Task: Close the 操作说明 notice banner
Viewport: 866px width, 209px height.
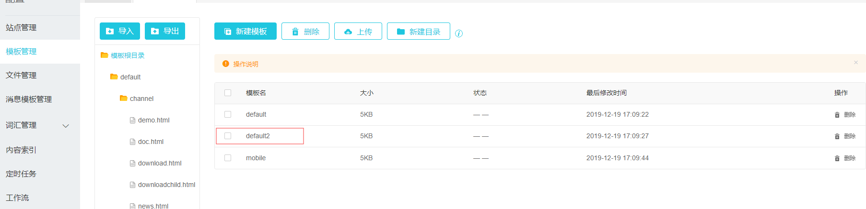Action: pos(856,63)
